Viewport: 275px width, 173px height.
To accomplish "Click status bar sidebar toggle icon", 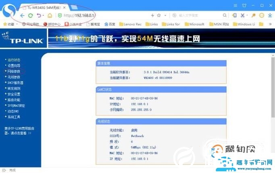I will [x=4, y=170].
